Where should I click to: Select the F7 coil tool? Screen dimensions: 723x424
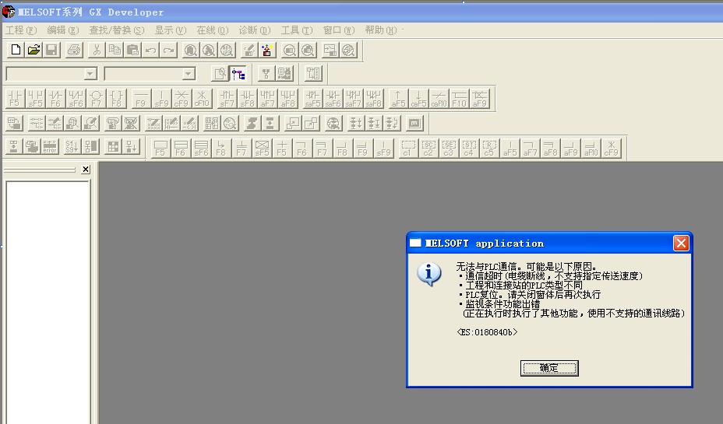[96, 99]
